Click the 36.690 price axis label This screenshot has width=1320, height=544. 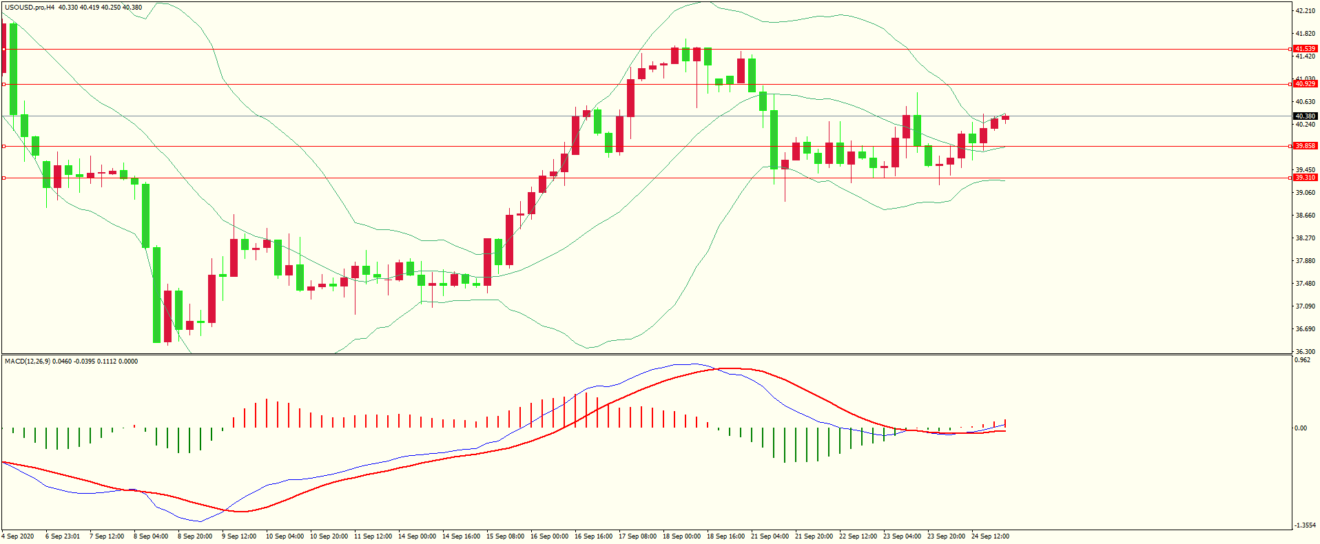1306,329
